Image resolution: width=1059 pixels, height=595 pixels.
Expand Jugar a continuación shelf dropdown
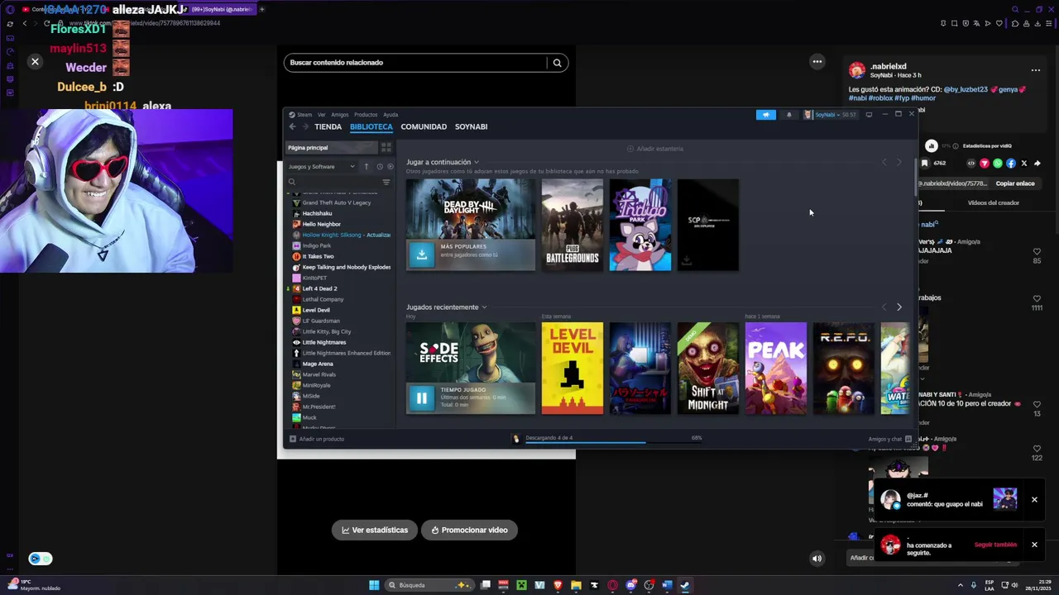pyautogui.click(x=477, y=162)
